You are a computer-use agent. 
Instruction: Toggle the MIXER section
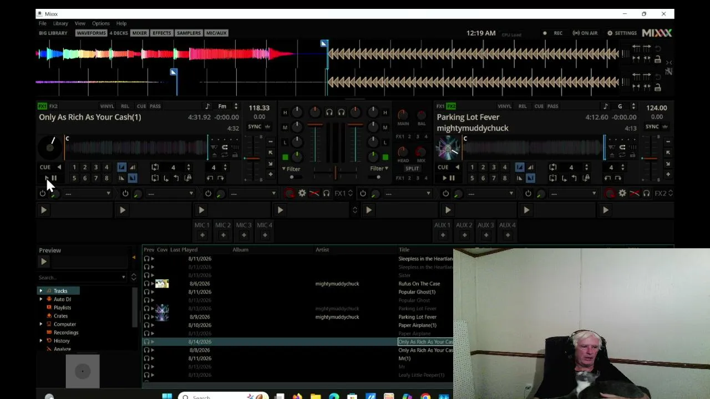pyautogui.click(x=140, y=33)
